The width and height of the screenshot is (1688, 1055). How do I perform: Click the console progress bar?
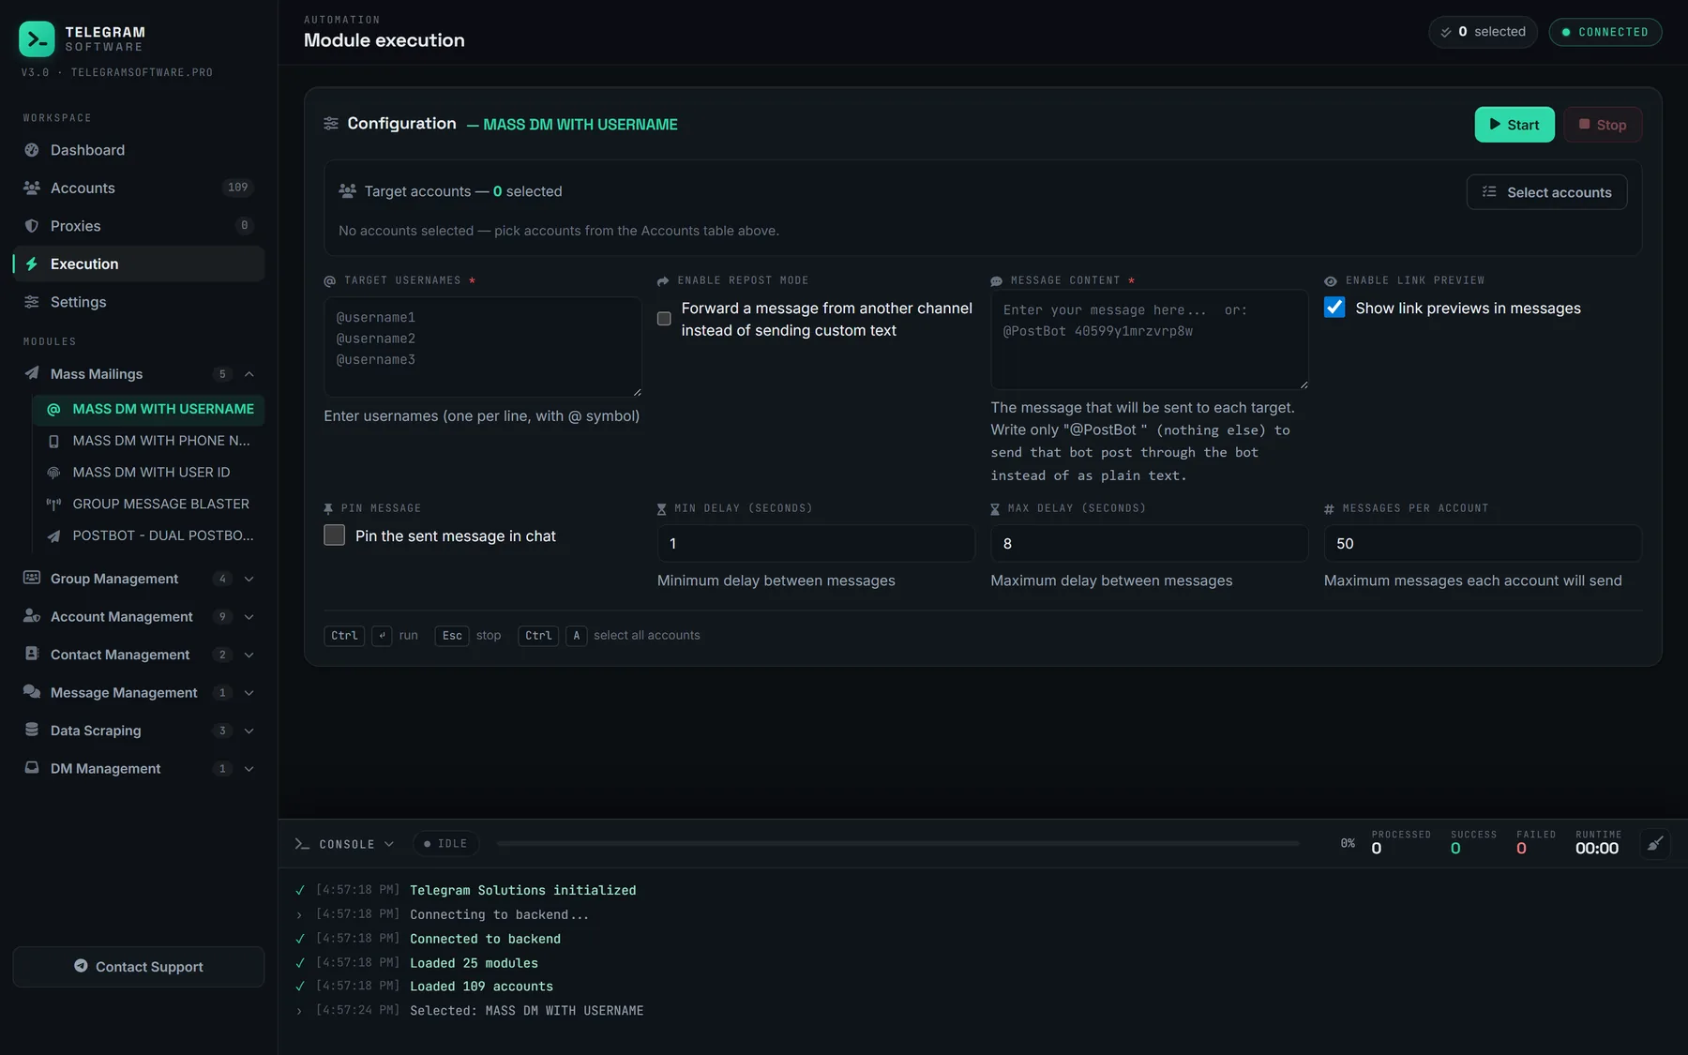click(897, 844)
